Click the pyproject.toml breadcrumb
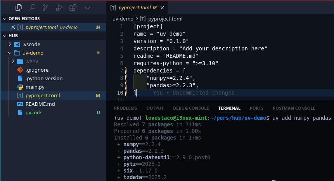 click(x=165, y=19)
